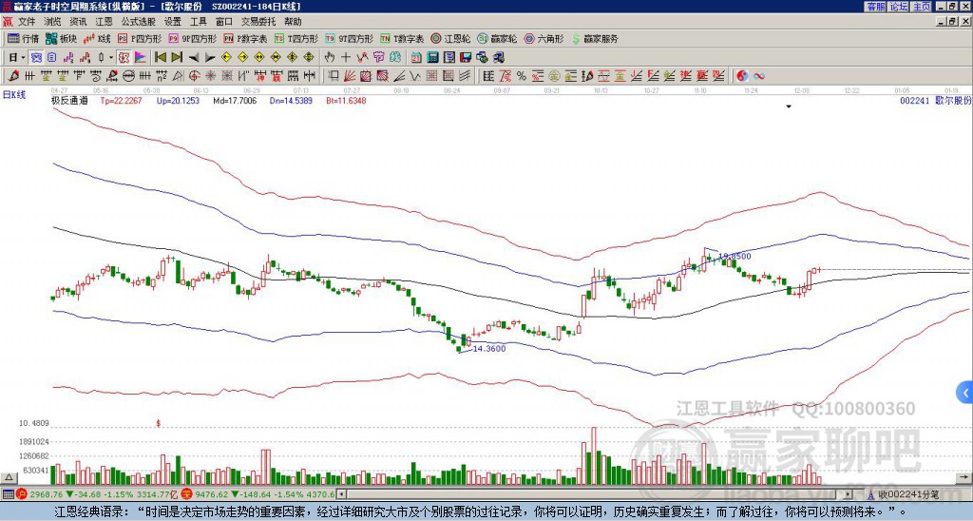Click the 14.3600 low price label
Screen dimensions: 973x521
click(x=489, y=348)
